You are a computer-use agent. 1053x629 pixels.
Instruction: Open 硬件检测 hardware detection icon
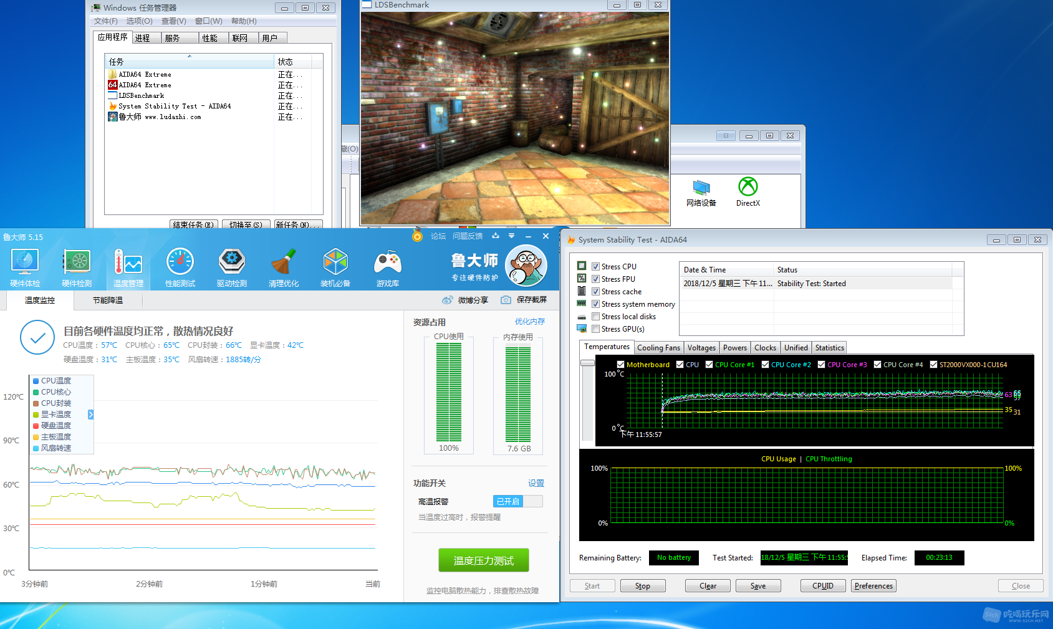pyautogui.click(x=77, y=267)
